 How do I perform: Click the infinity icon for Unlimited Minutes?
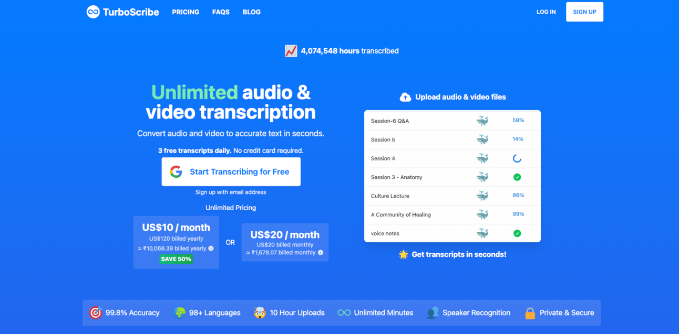click(x=344, y=313)
